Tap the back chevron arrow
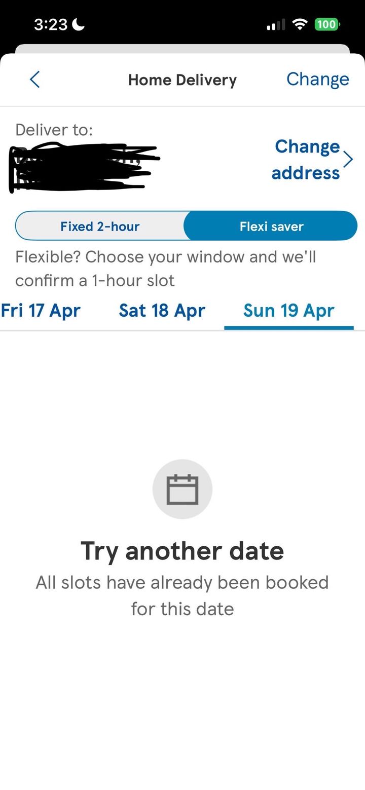This screenshot has height=790, width=365. tap(34, 80)
